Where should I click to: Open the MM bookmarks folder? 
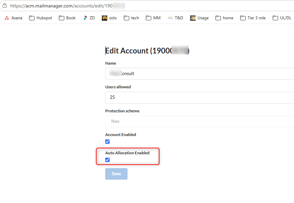(x=153, y=18)
